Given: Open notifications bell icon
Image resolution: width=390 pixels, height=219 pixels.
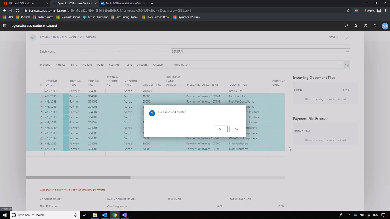Looking at the screenshot, I should pos(356,26).
